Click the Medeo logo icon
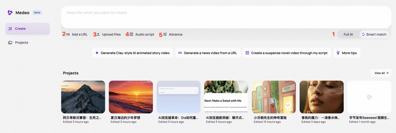The width and height of the screenshot is (396, 133). (x=10, y=12)
